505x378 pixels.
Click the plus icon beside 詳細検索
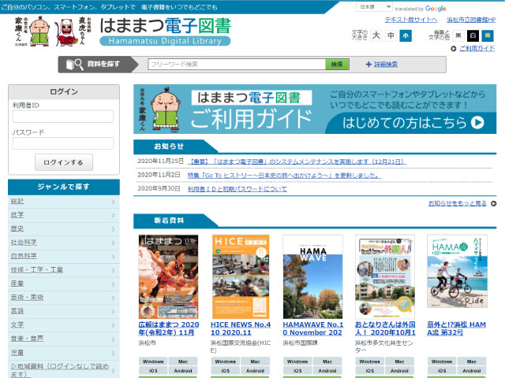(368, 65)
